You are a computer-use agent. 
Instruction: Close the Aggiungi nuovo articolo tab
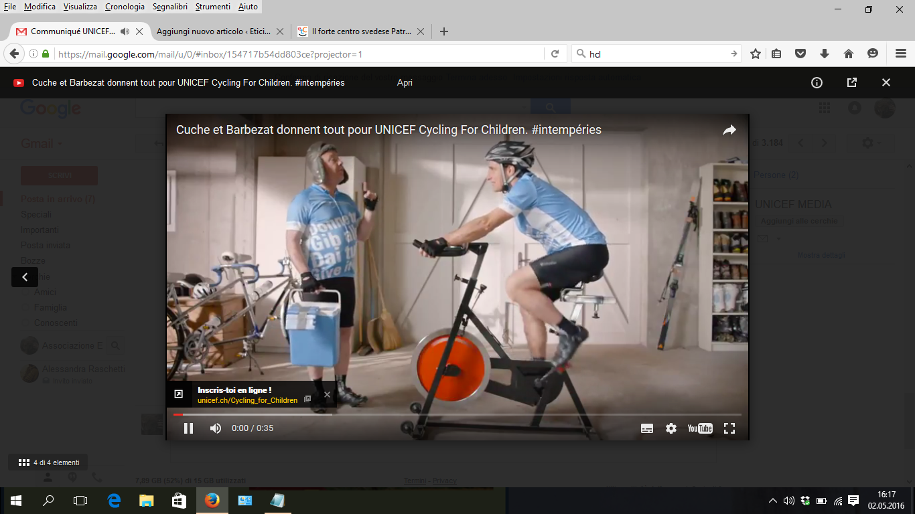[x=280, y=31]
